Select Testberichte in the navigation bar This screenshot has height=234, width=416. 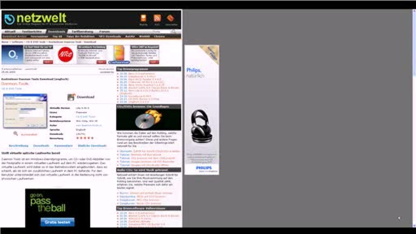(31, 31)
